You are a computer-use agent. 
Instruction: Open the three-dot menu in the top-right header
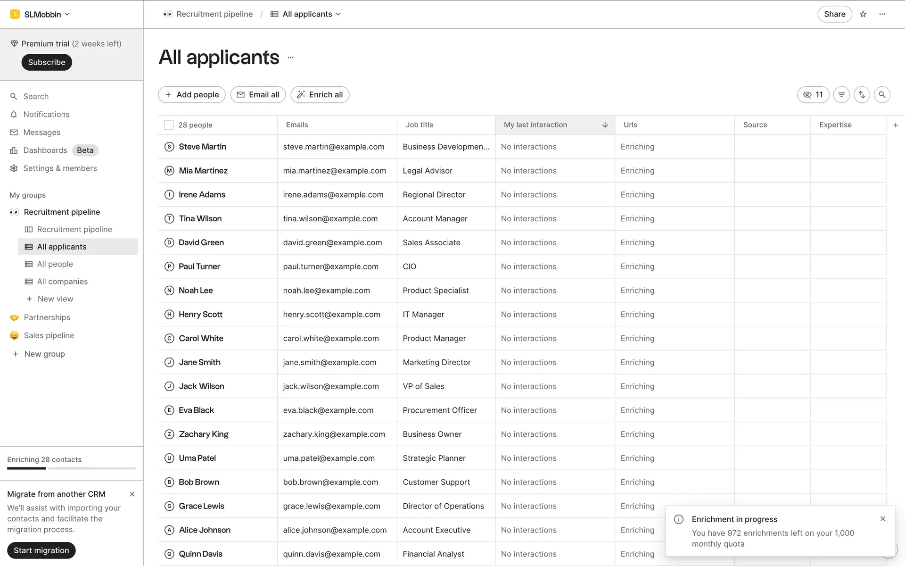882,14
